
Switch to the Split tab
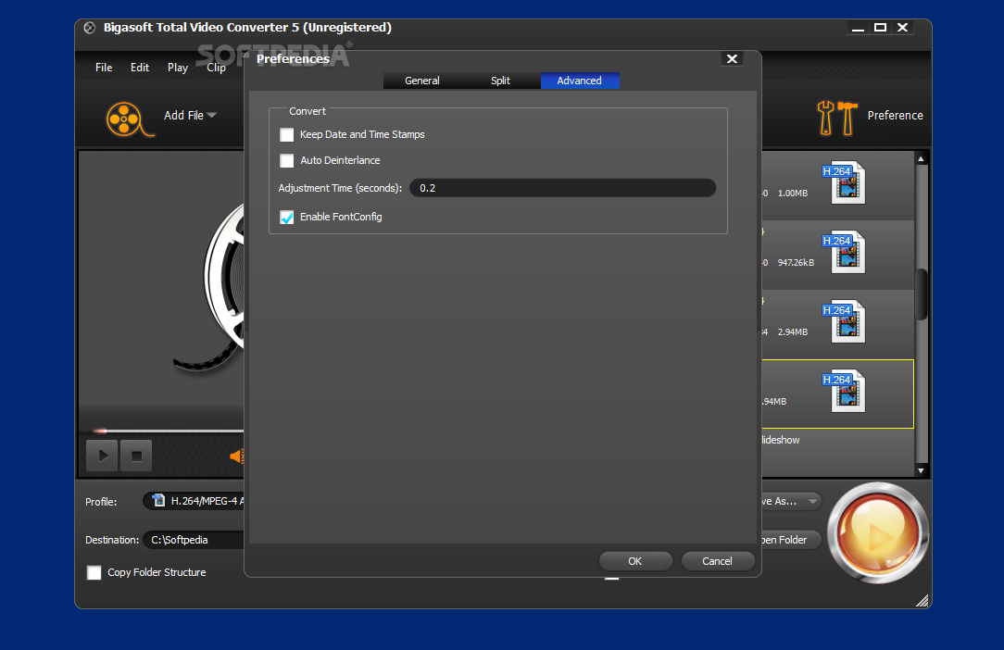coord(501,81)
